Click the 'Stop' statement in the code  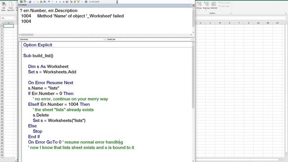click(37, 131)
